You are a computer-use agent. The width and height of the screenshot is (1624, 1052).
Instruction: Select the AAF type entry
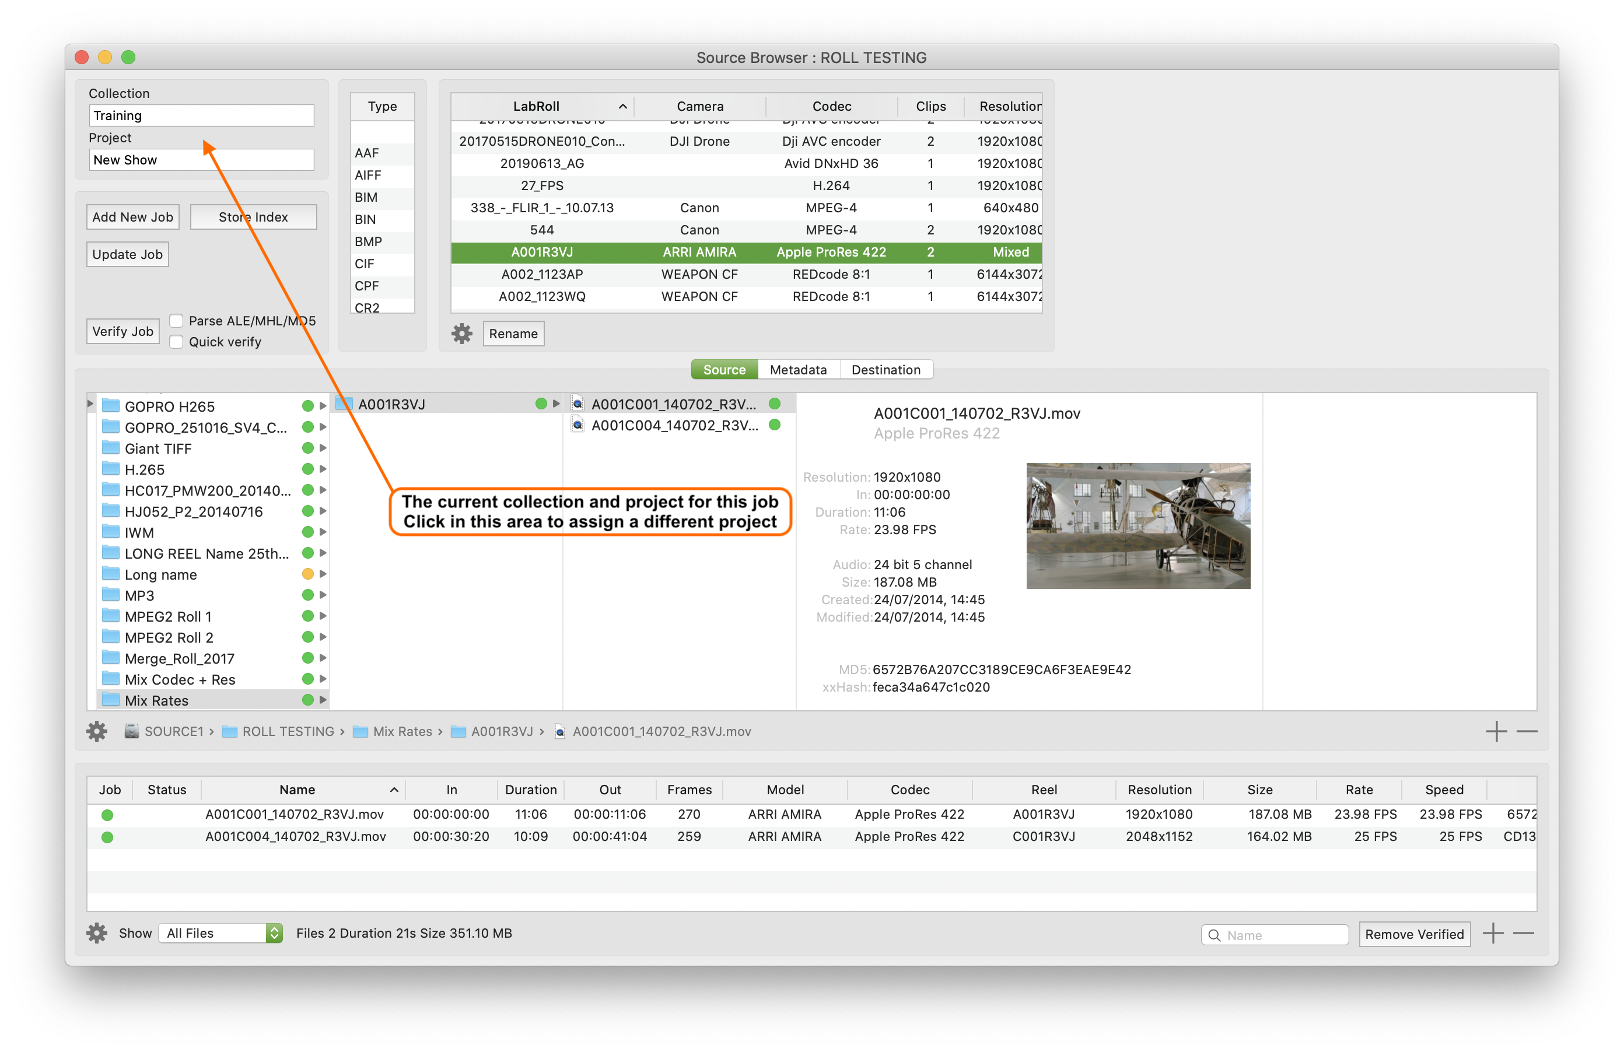pos(382,153)
